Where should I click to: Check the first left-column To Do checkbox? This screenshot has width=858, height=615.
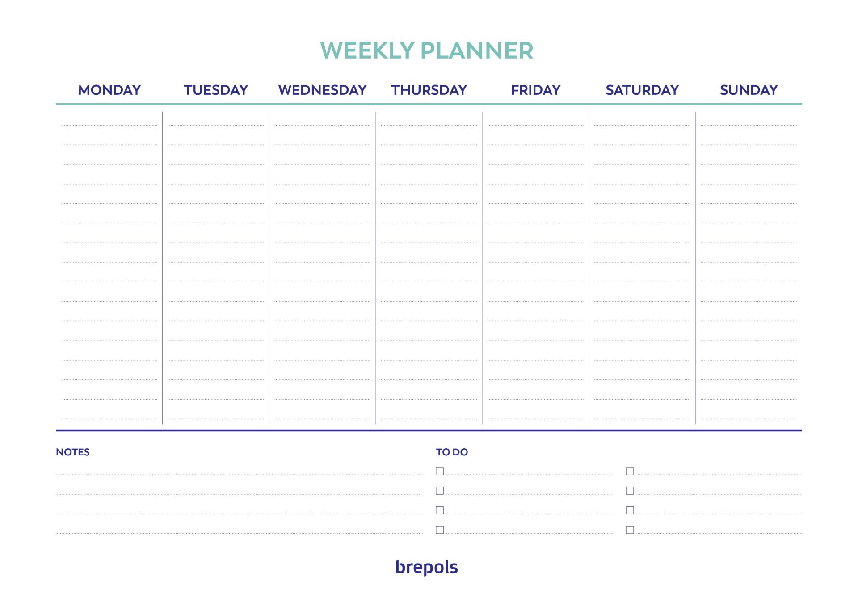[440, 471]
